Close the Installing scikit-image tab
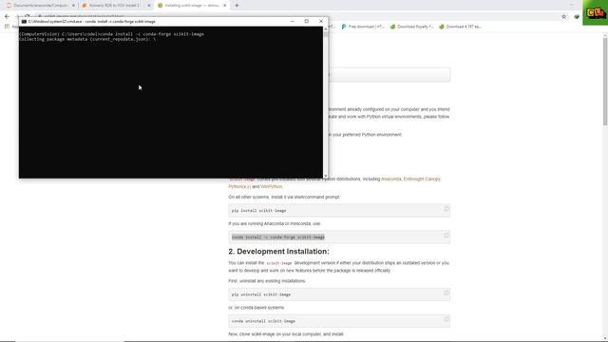Viewport: 608px width, 342px height. (224, 6)
